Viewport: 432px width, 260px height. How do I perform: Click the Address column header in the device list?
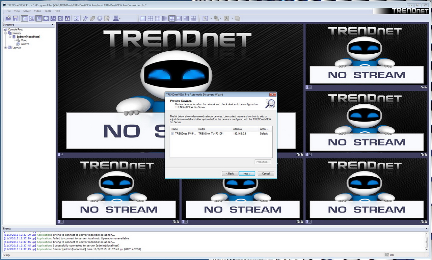pos(245,129)
